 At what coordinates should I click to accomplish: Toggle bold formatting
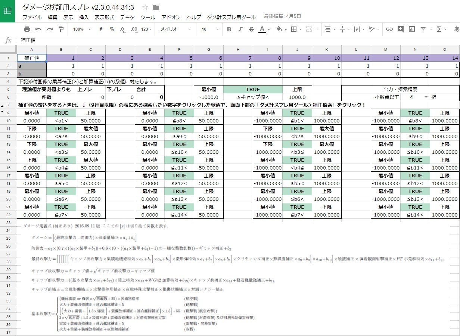229,29
